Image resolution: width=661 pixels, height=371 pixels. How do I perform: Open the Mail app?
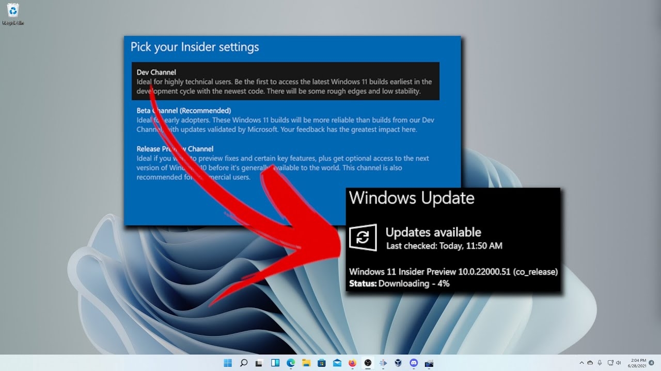coord(337,362)
